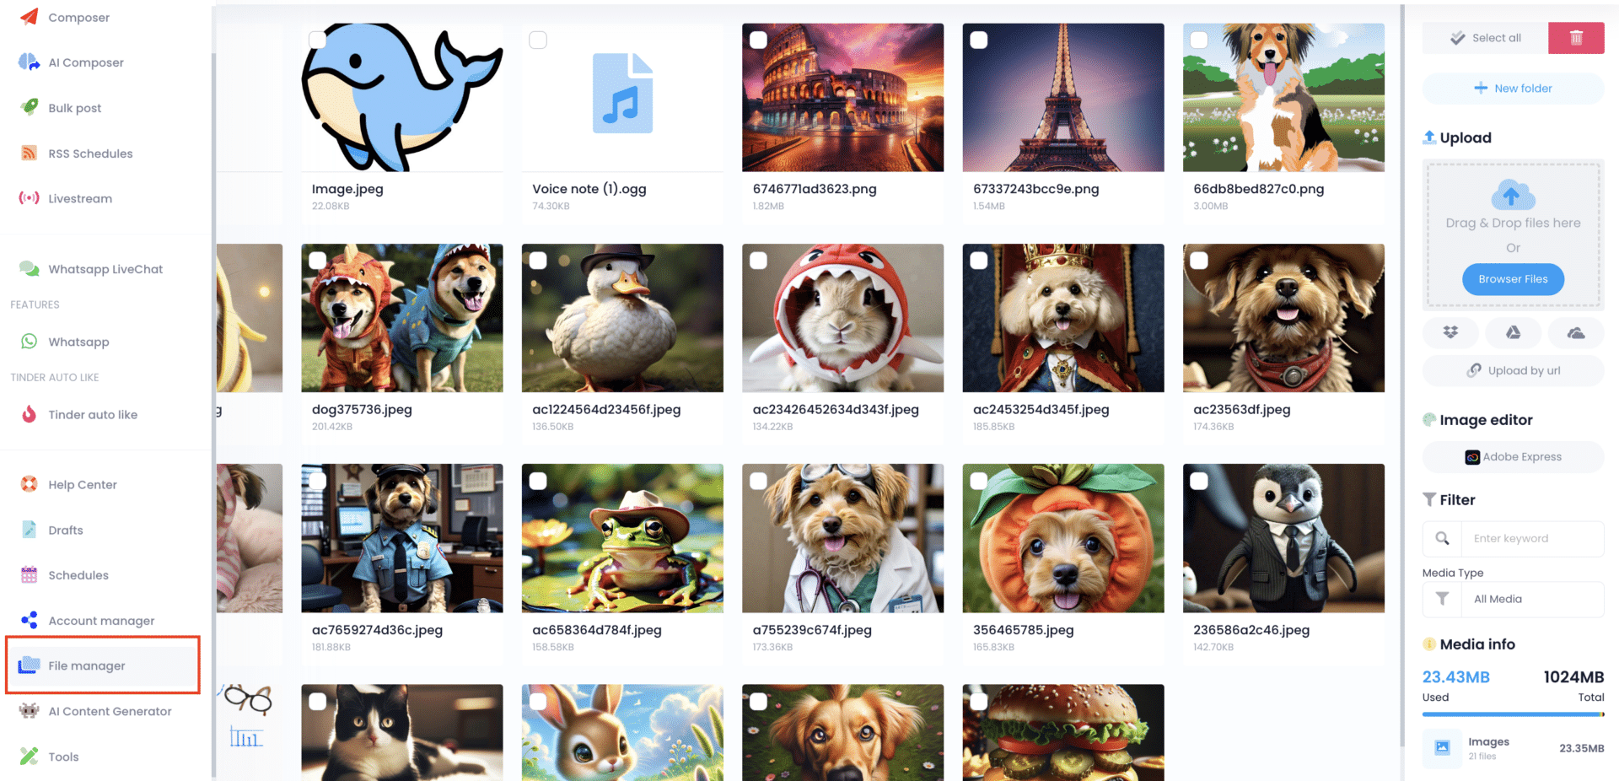The image size is (1619, 781).
Task: Click the Bulk post rocket icon
Action: (30, 107)
